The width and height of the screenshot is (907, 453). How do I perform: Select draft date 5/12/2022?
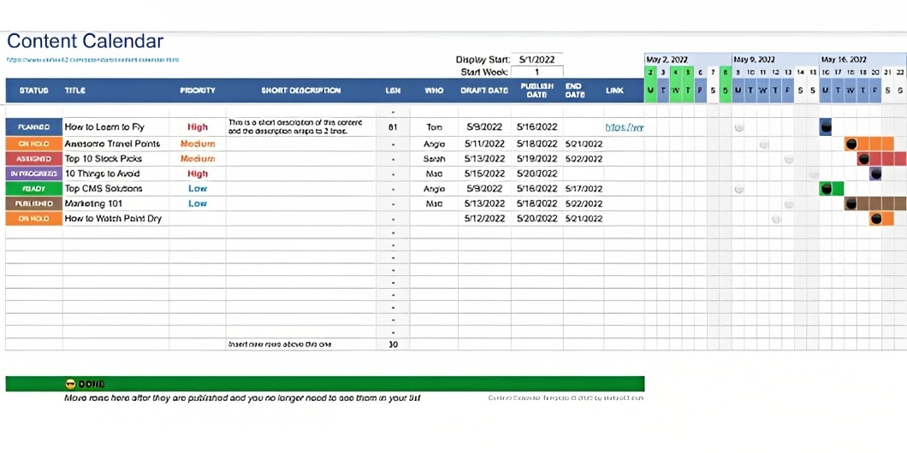click(x=484, y=219)
